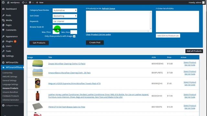Click the Media icon in sidebar
The height and width of the screenshot is (116, 207).
click(x=3, y=20)
